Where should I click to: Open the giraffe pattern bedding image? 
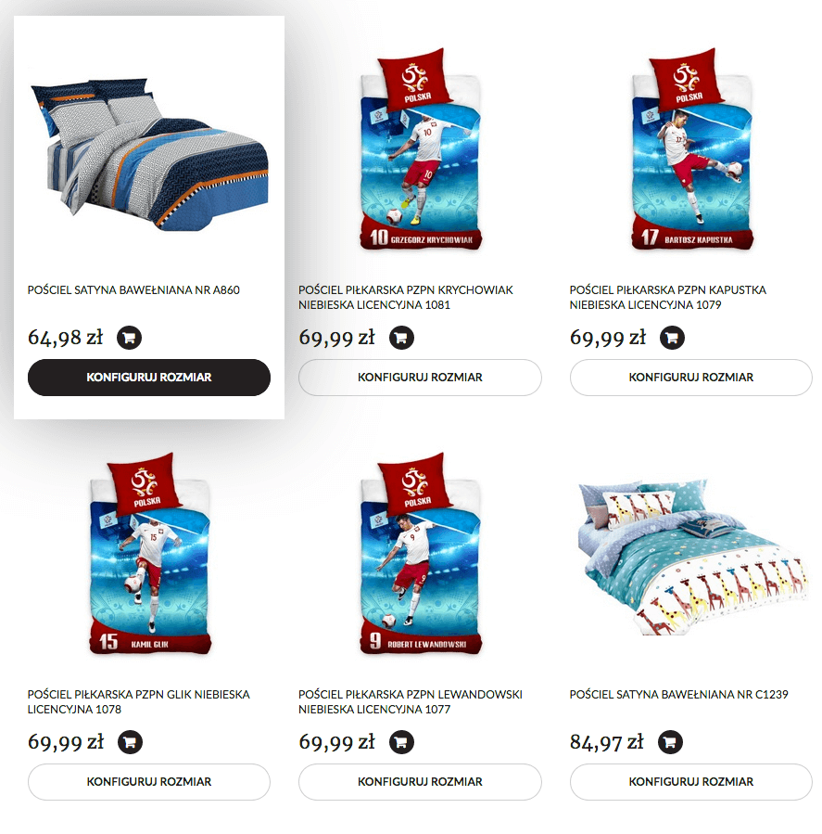click(x=692, y=557)
